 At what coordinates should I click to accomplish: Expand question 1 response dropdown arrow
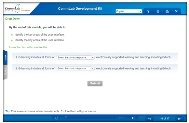[93, 57]
